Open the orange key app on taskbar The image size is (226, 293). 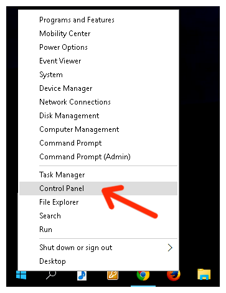pyautogui.click(x=113, y=276)
